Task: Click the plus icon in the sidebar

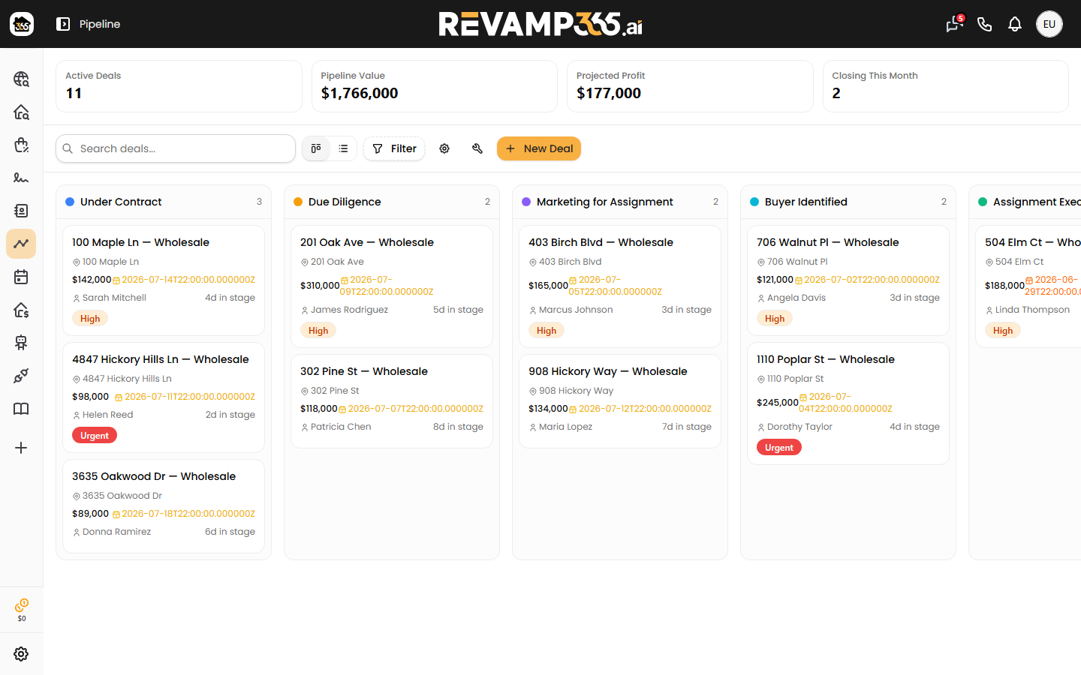Action: pyautogui.click(x=21, y=448)
